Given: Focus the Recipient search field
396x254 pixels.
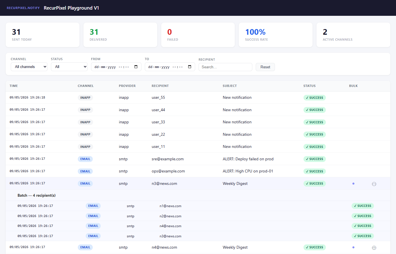Looking at the screenshot, I should pyautogui.click(x=225, y=67).
